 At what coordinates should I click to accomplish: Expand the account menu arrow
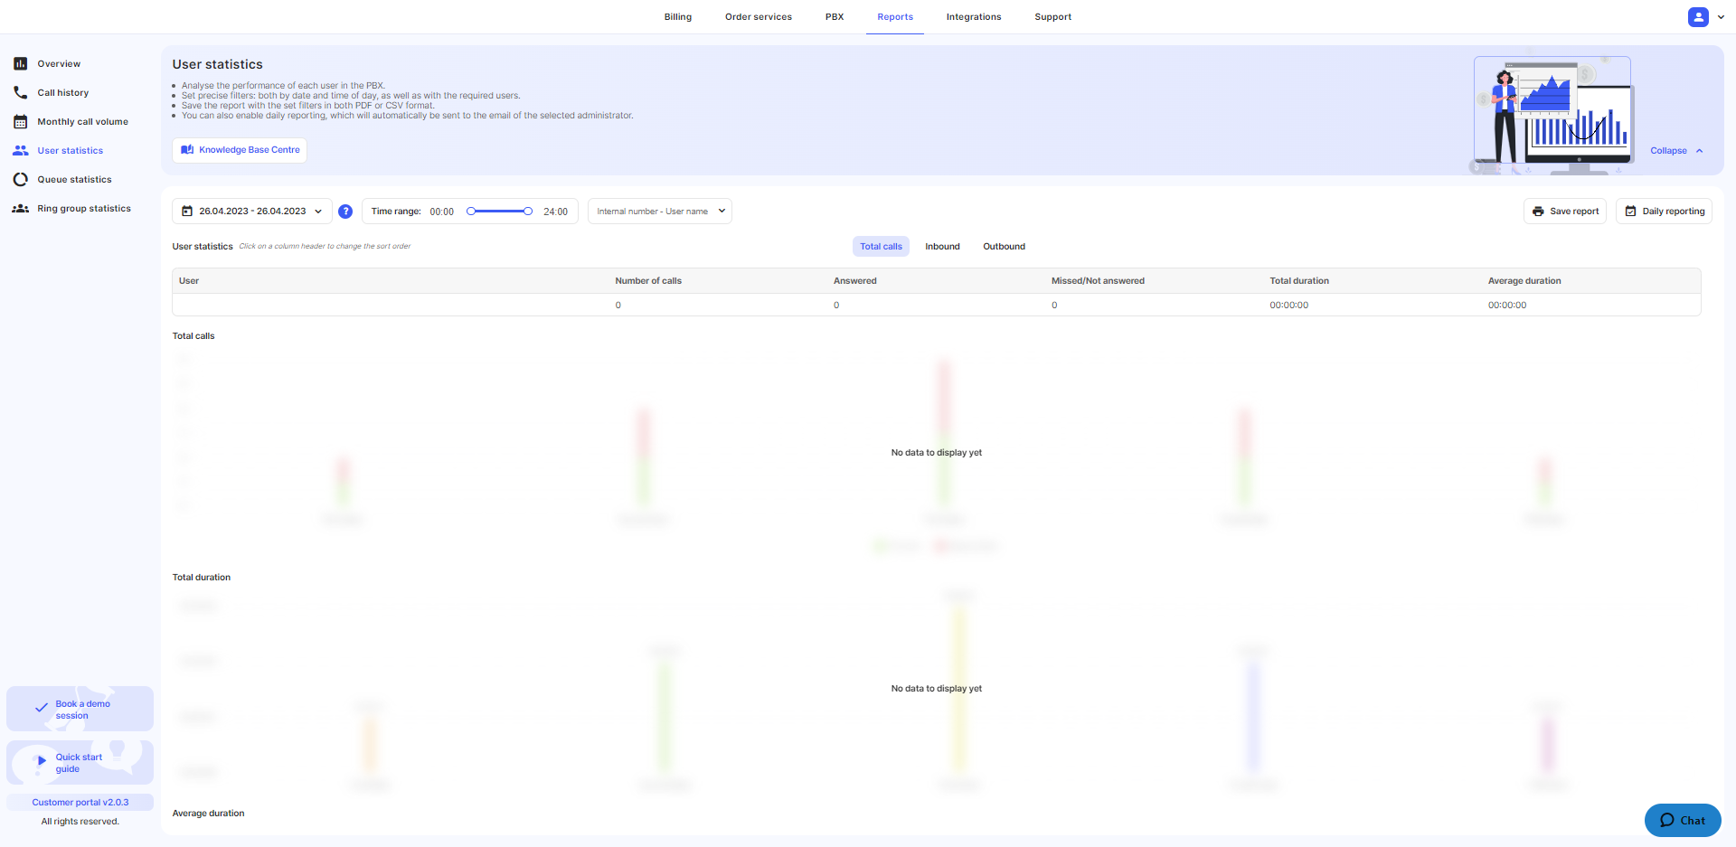point(1721,16)
